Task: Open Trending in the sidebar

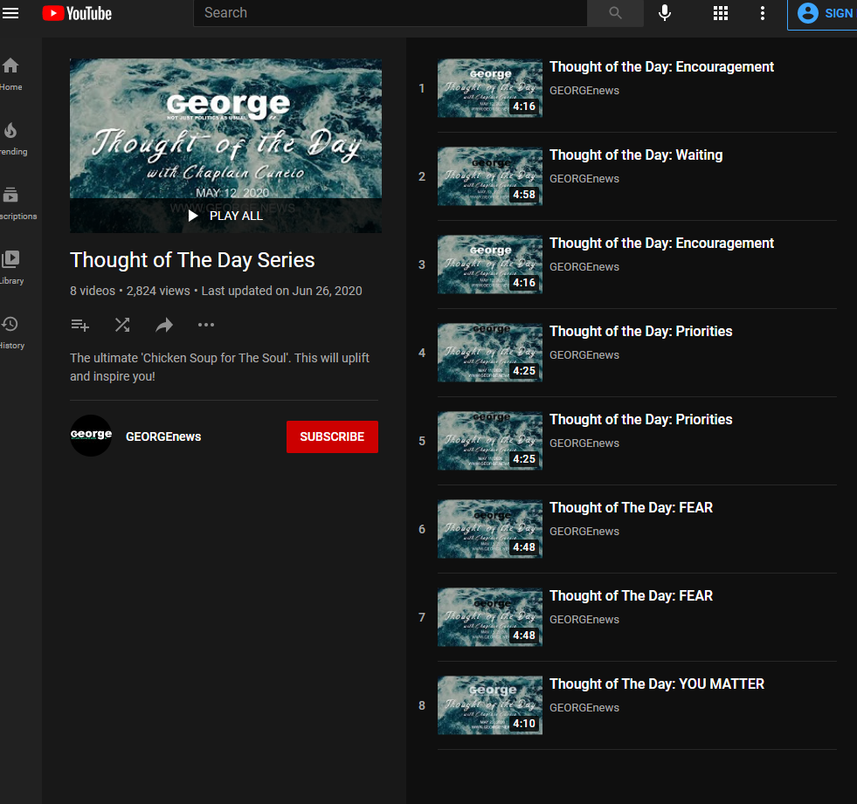Action: (x=12, y=140)
